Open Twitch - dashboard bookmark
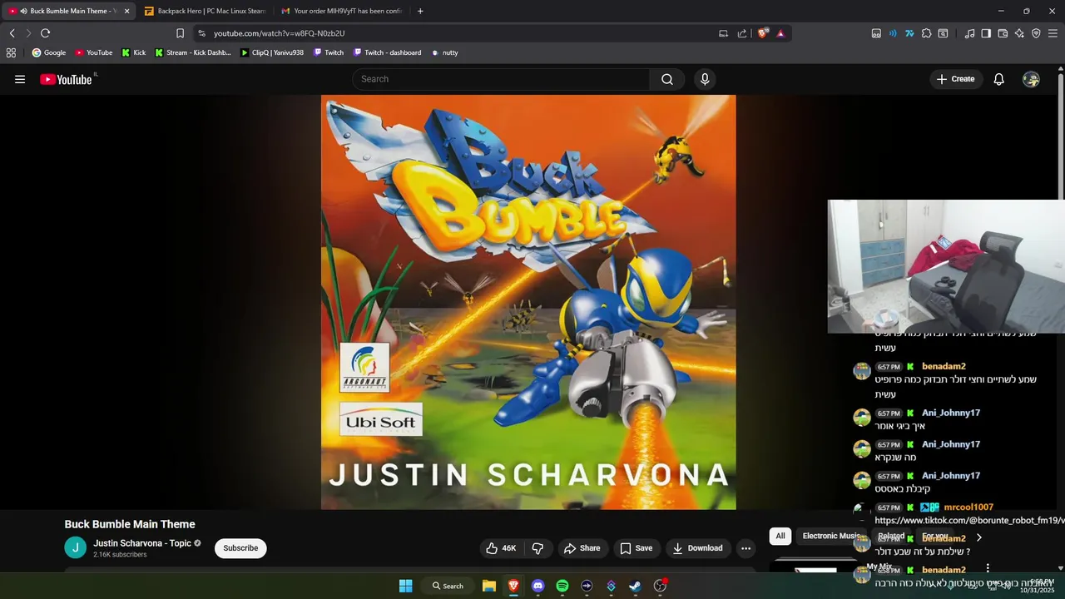 click(x=387, y=52)
